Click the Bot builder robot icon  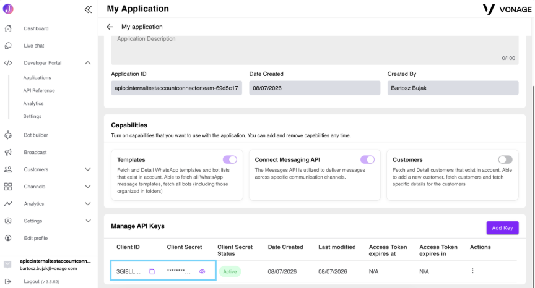tap(8, 135)
